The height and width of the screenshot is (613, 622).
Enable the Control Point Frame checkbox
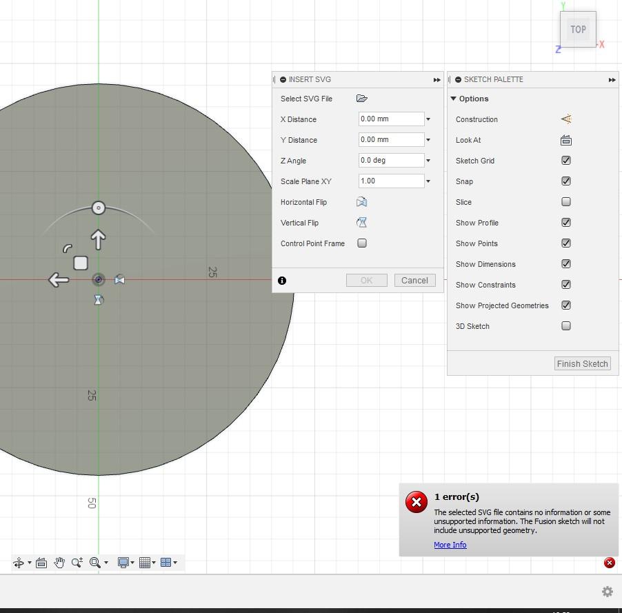[362, 243]
